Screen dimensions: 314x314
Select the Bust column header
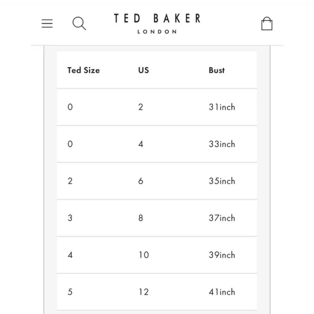point(217,70)
